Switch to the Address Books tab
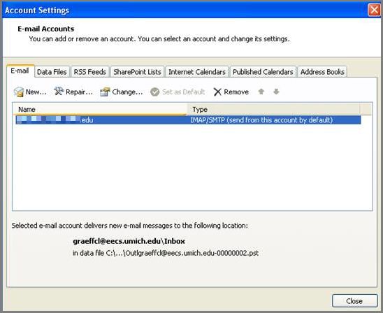This screenshot has height=313, width=383. click(322, 72)
